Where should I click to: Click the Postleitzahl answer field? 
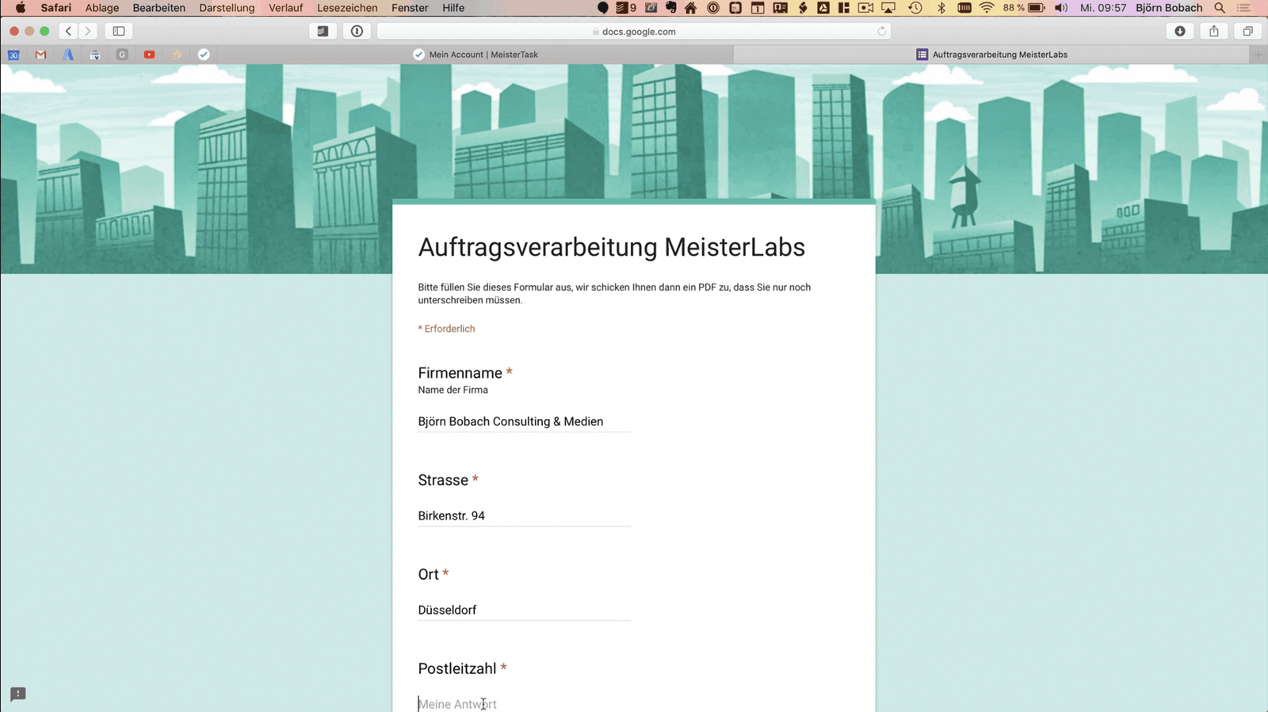[524, 703]
